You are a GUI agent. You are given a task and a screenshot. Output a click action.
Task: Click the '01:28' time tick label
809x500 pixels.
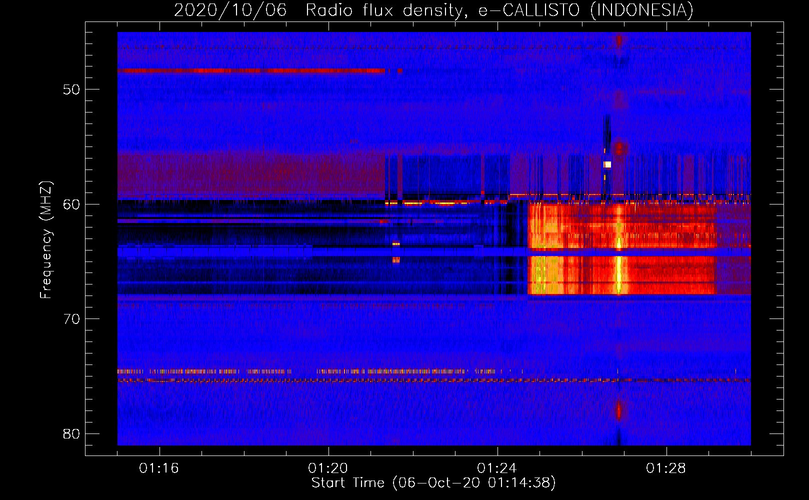pyautogui.click(x=666, y=468)
